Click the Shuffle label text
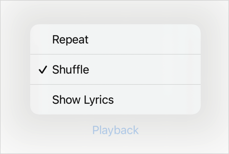This screenshot has height=154, width=229. (71, 70)
